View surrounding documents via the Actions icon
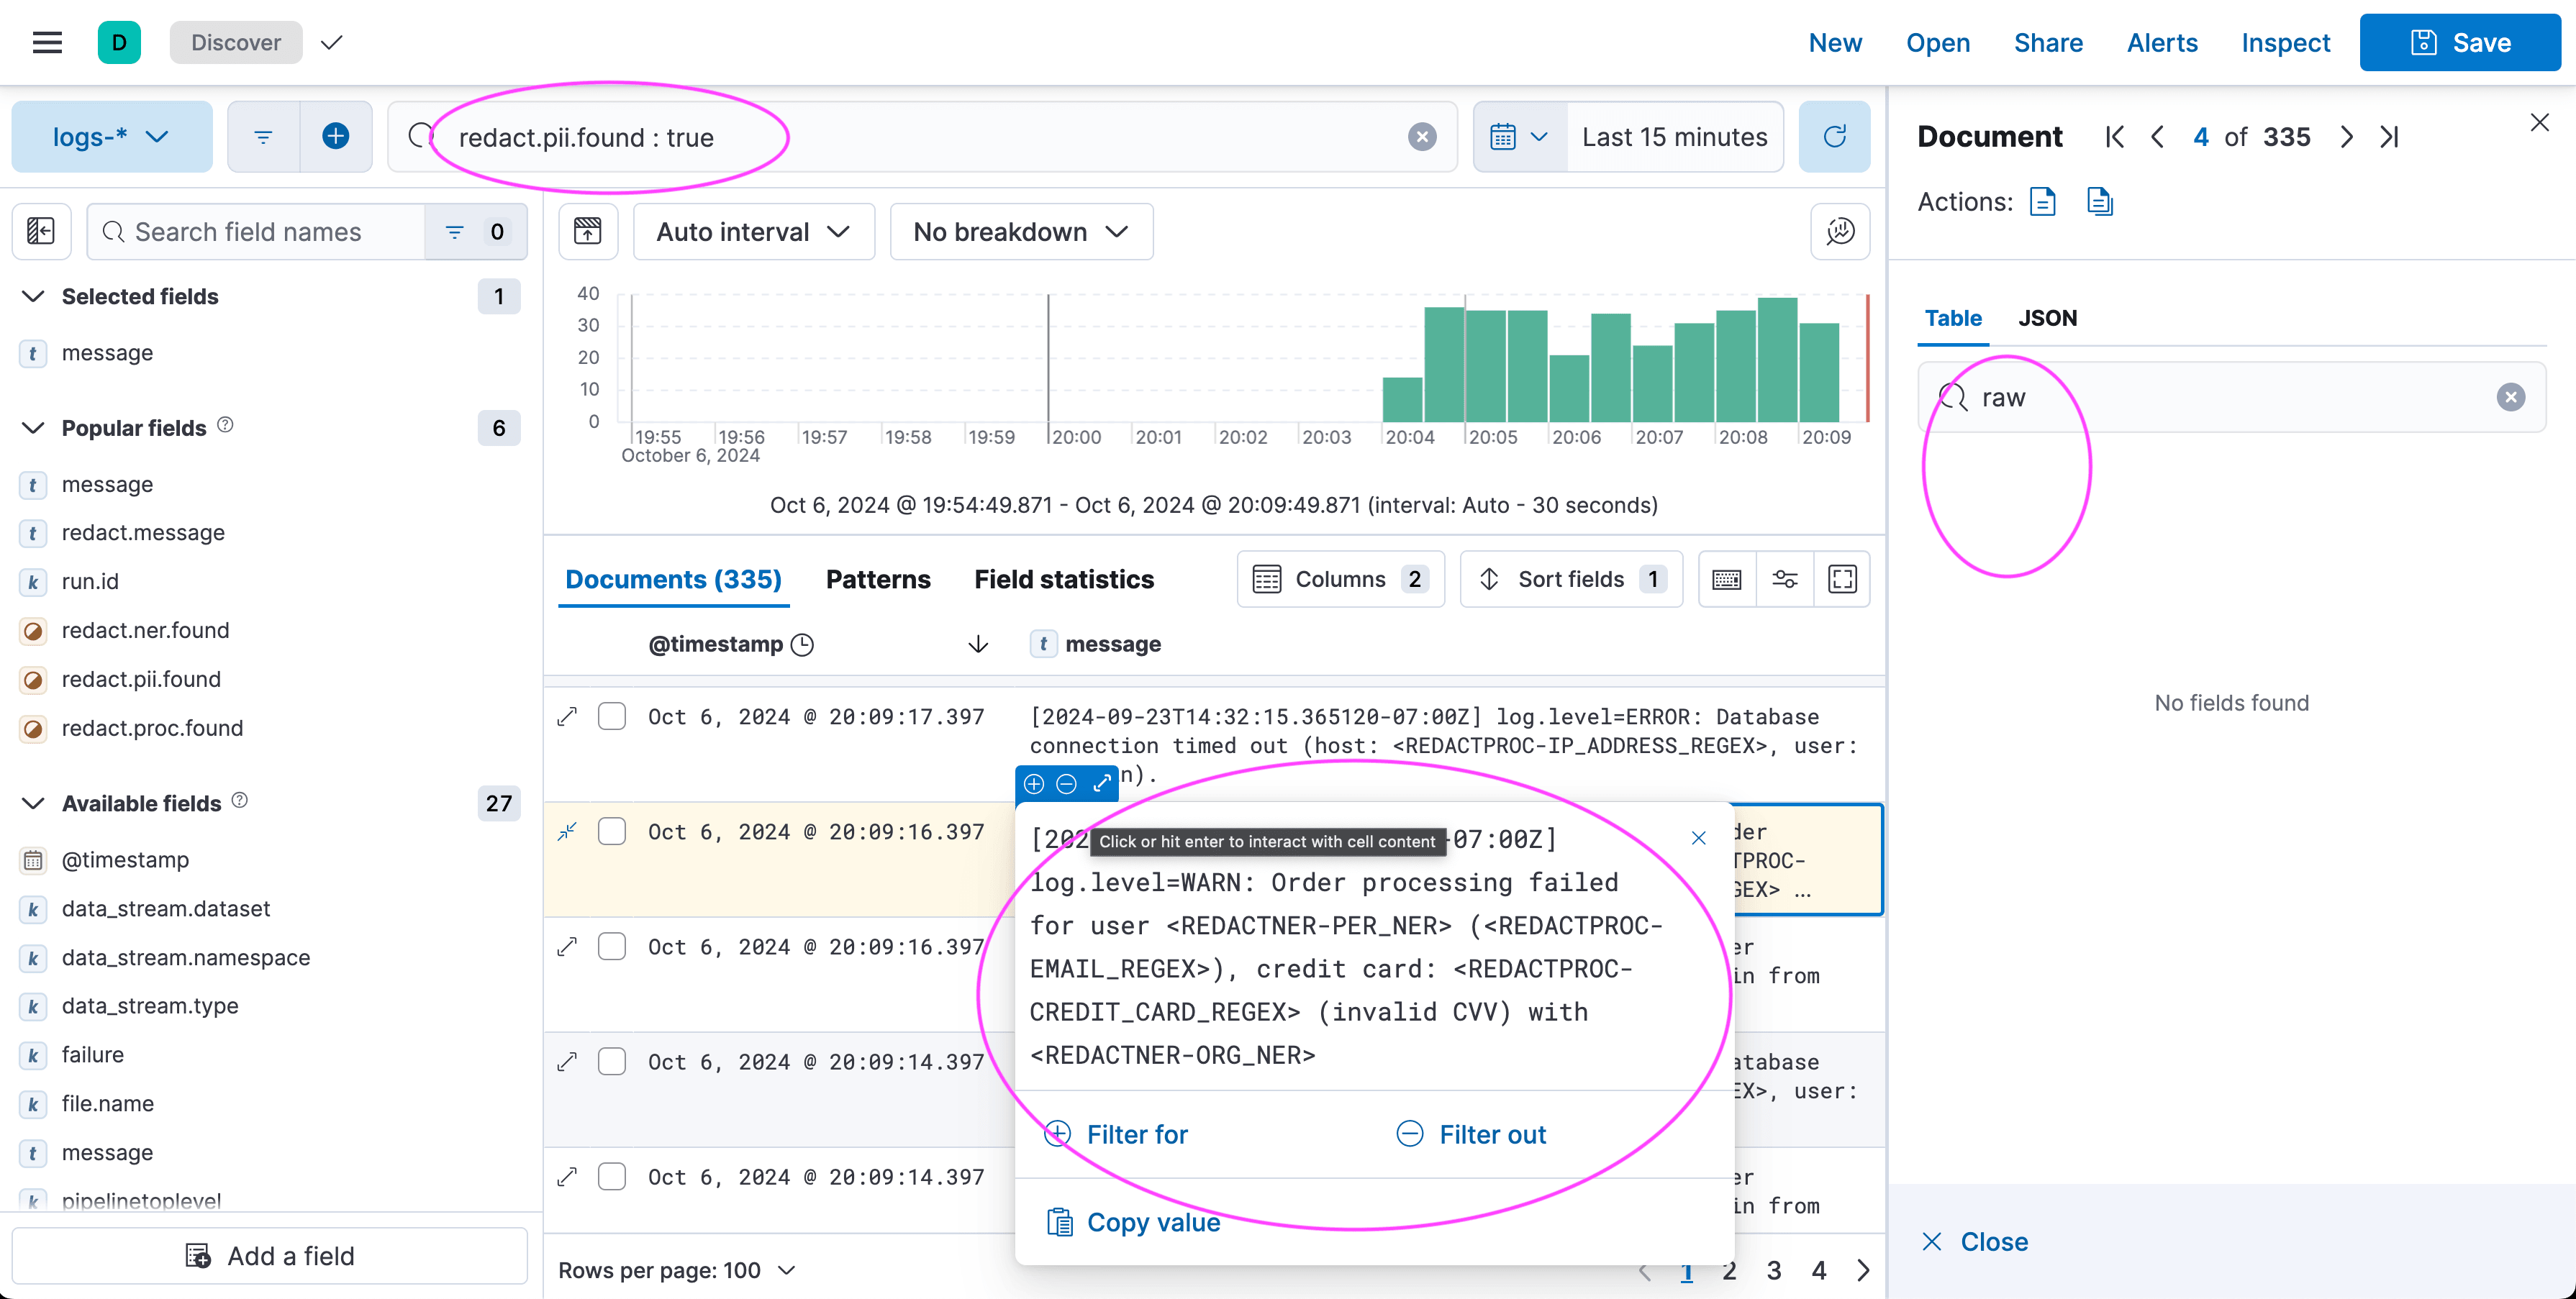2576x1299 pixels. 2099,201
